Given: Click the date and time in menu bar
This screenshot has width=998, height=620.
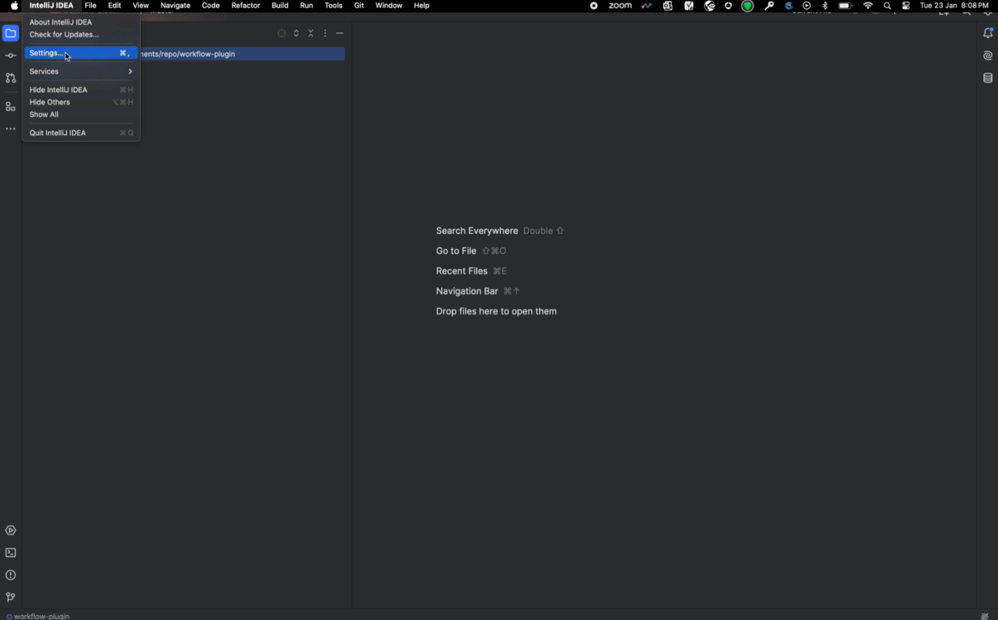Looking at the screenshot, I should [954, 6].
